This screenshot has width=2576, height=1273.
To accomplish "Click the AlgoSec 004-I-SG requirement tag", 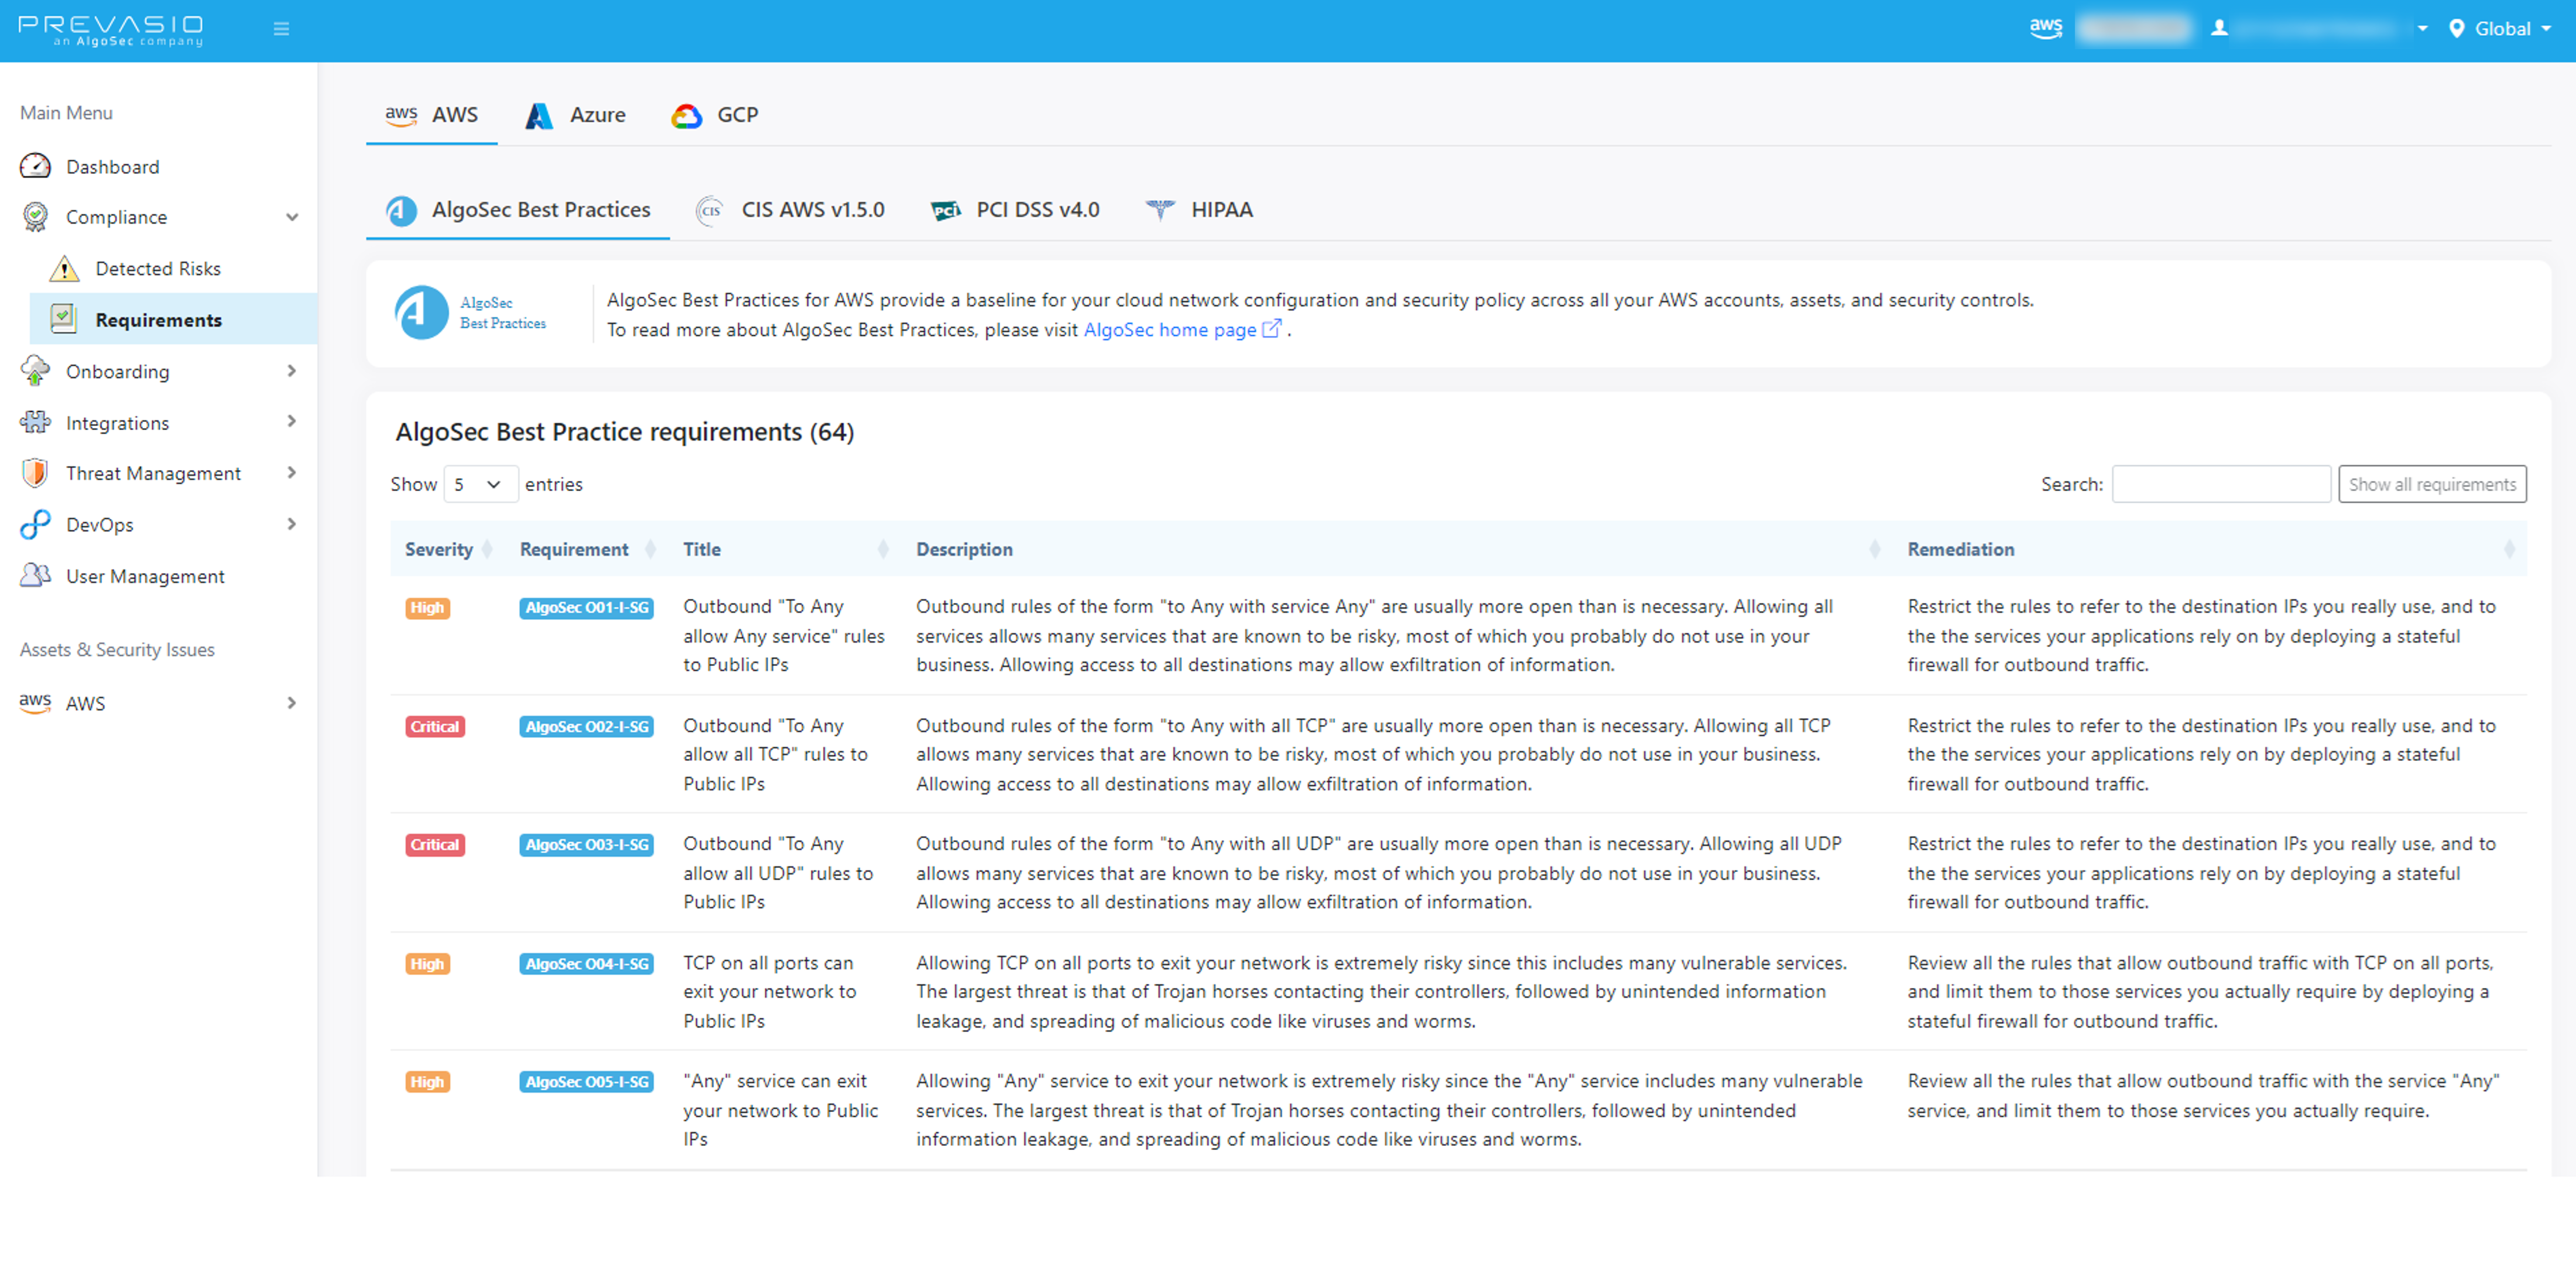I will pos(586,963).
